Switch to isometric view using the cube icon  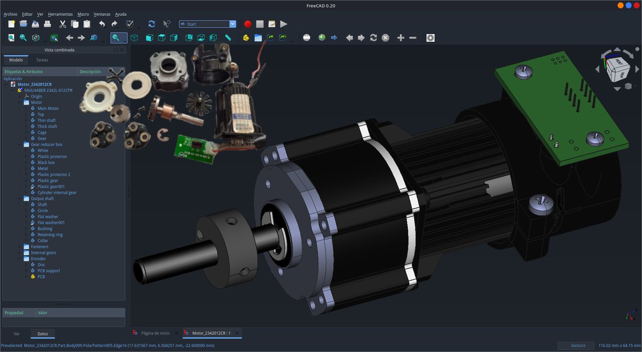point(134,37)
